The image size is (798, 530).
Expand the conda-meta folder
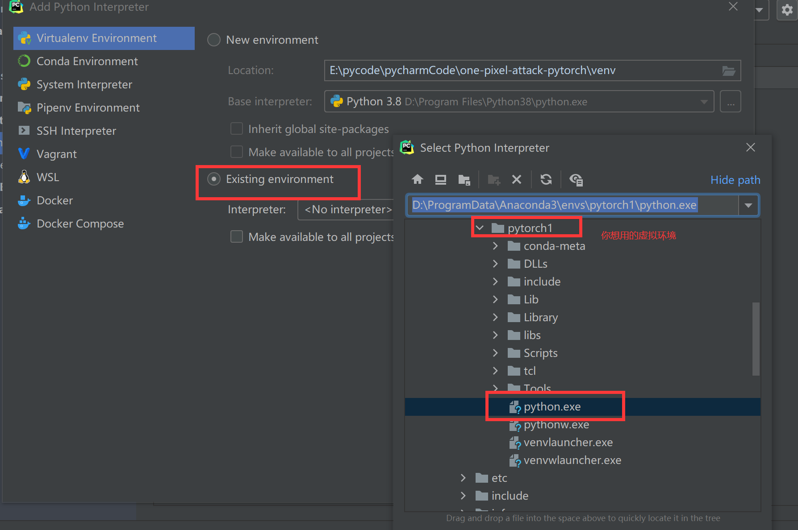(x=495, y=246)
